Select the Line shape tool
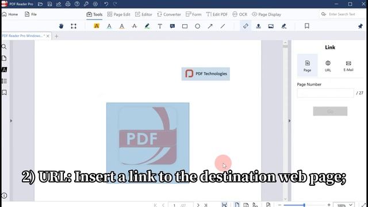This screenshot has height=207, width=368. point(223,26)
